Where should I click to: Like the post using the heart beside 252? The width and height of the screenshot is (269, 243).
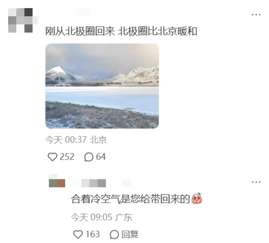point(52,157)
